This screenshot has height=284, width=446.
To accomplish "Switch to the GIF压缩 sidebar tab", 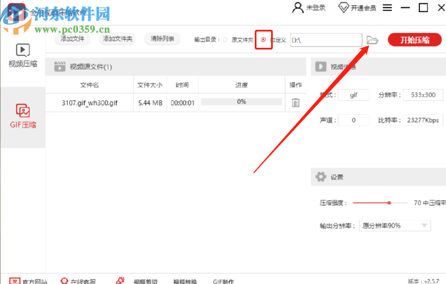I will (x=22, y=116).
